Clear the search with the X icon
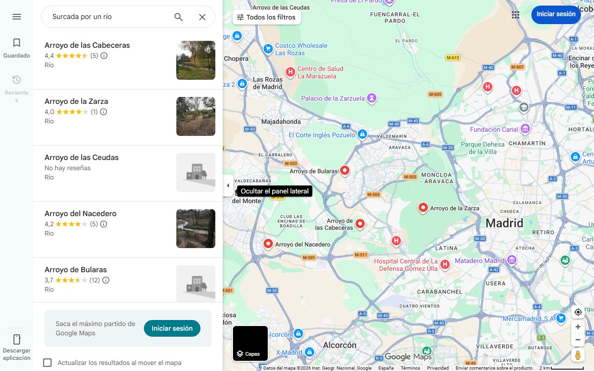The width and height of the screenshot is (594, 371). [x=202, y=17]
